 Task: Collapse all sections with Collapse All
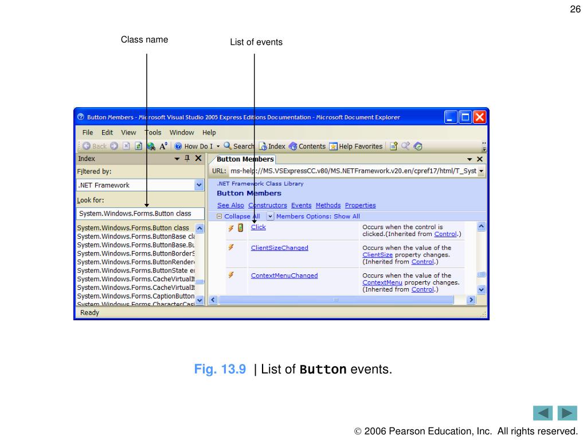click(x=238, y=216)
